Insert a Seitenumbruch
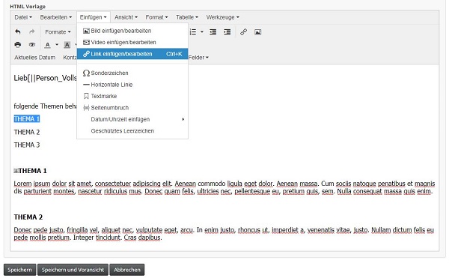The width and height of the screenshot is (449, 278). (132, 108)
